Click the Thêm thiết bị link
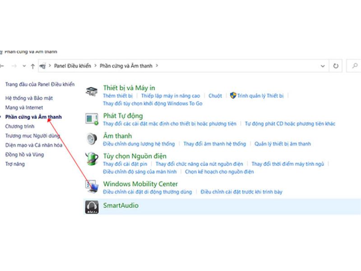This screenshot has height=271, width=361. click(118, 96)
